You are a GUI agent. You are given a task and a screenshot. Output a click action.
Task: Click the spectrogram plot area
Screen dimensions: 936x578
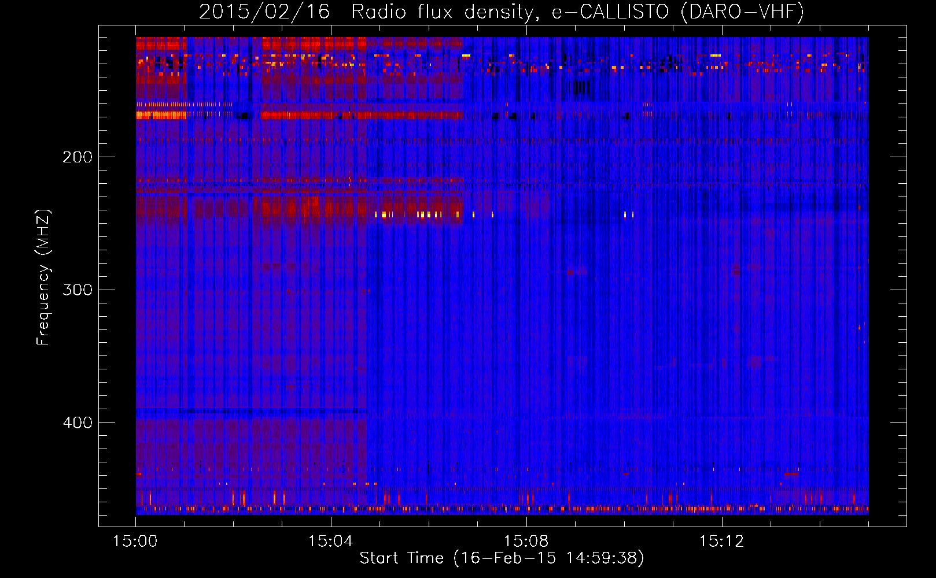coord(502,276)
